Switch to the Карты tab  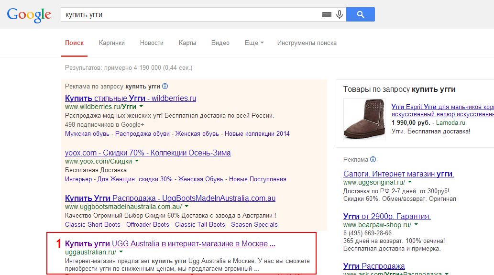[x=187, y=43]
